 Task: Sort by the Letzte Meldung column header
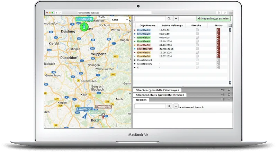[172, 26]
